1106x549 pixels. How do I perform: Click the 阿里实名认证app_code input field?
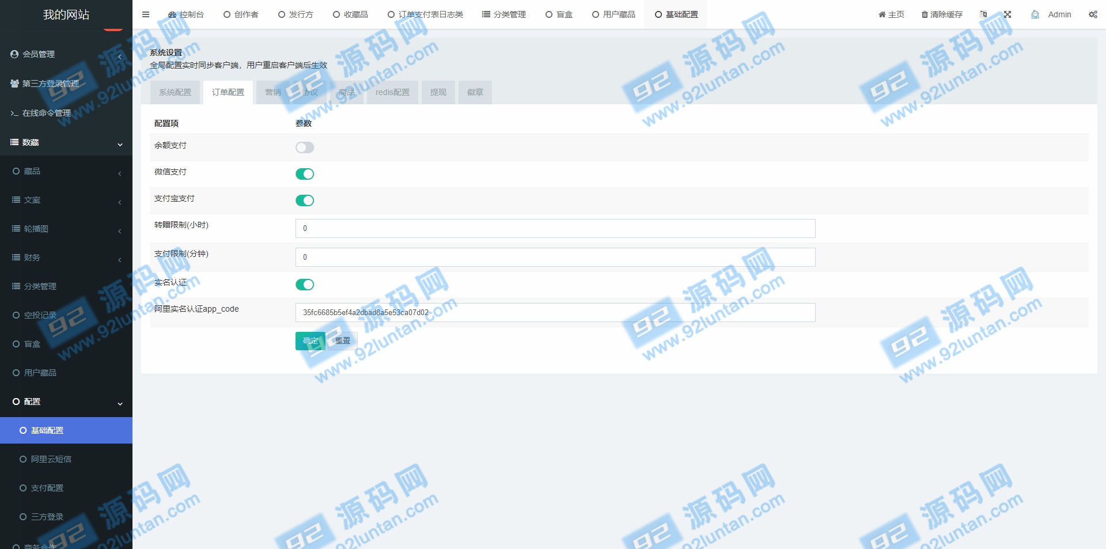tap(555, 312)
